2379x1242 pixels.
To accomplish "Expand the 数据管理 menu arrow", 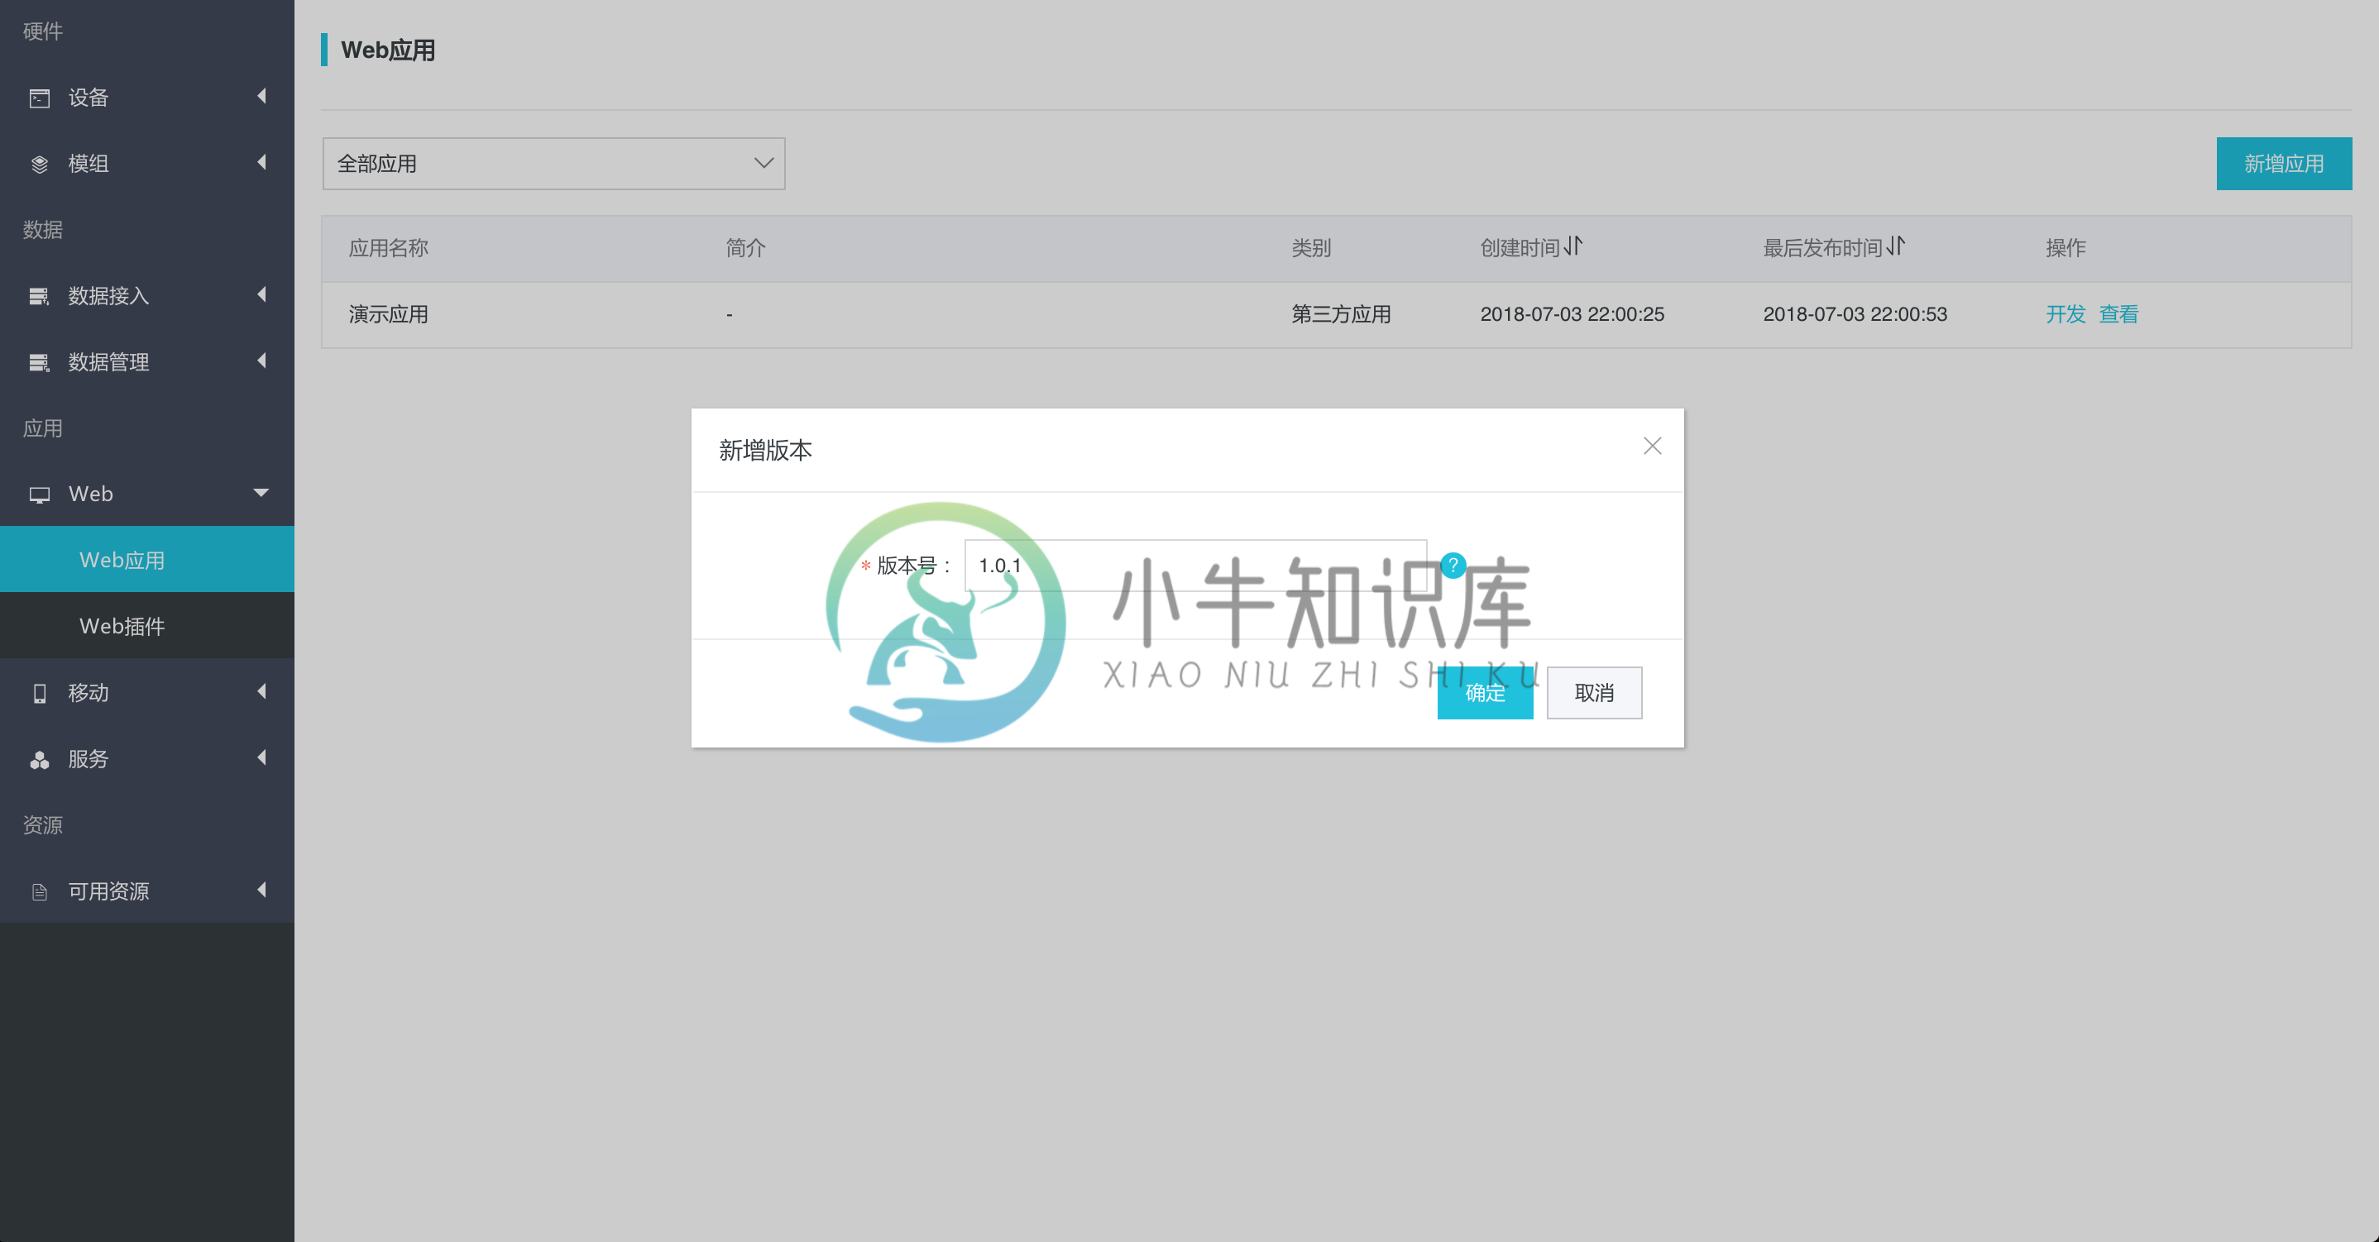I will [261, 361].
